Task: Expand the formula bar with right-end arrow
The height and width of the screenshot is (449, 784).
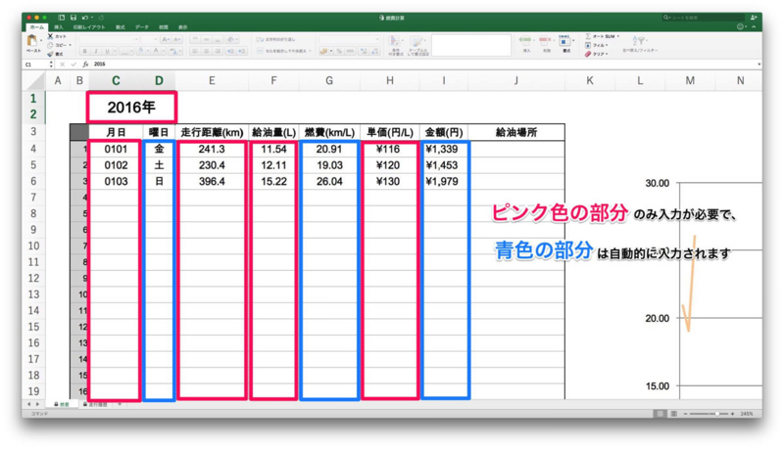Action: coord(759,65)
